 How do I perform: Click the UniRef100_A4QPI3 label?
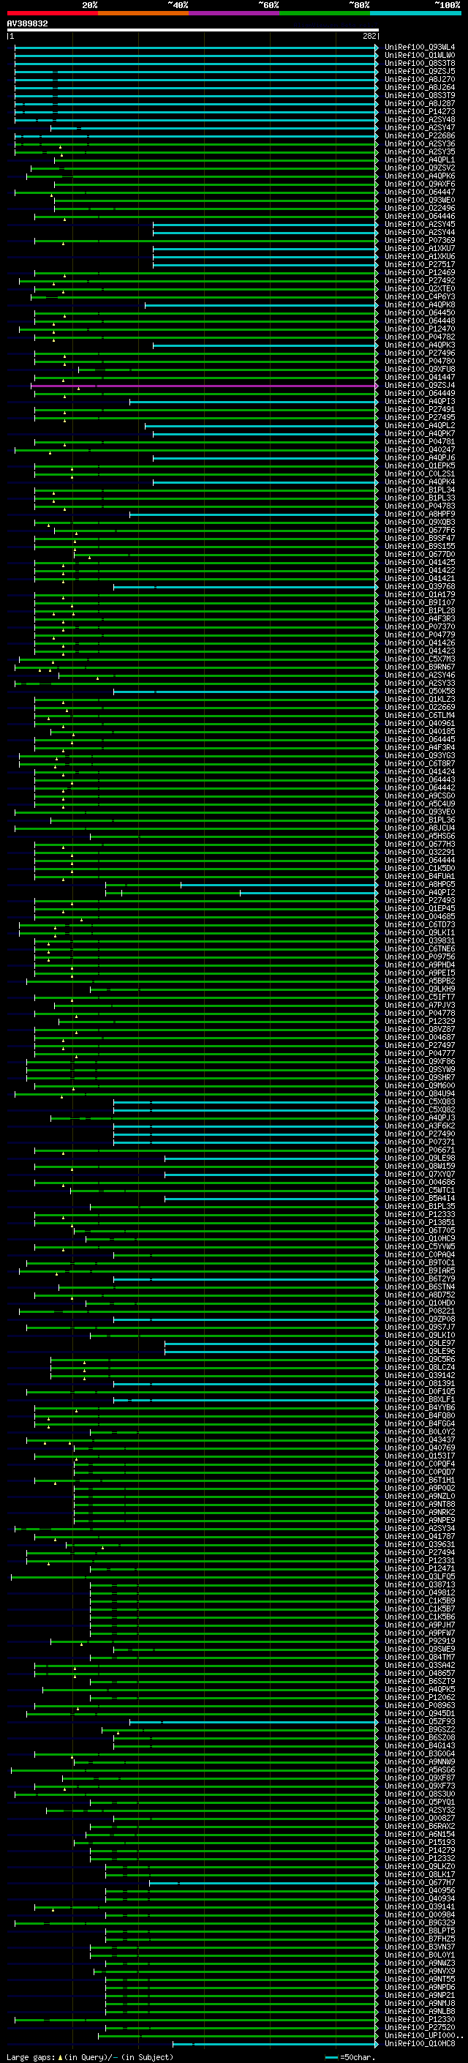click(420, 402)
